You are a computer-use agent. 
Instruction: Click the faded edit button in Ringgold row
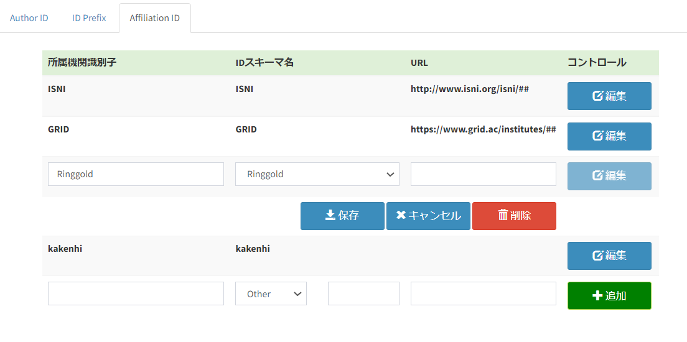point(609,176)
